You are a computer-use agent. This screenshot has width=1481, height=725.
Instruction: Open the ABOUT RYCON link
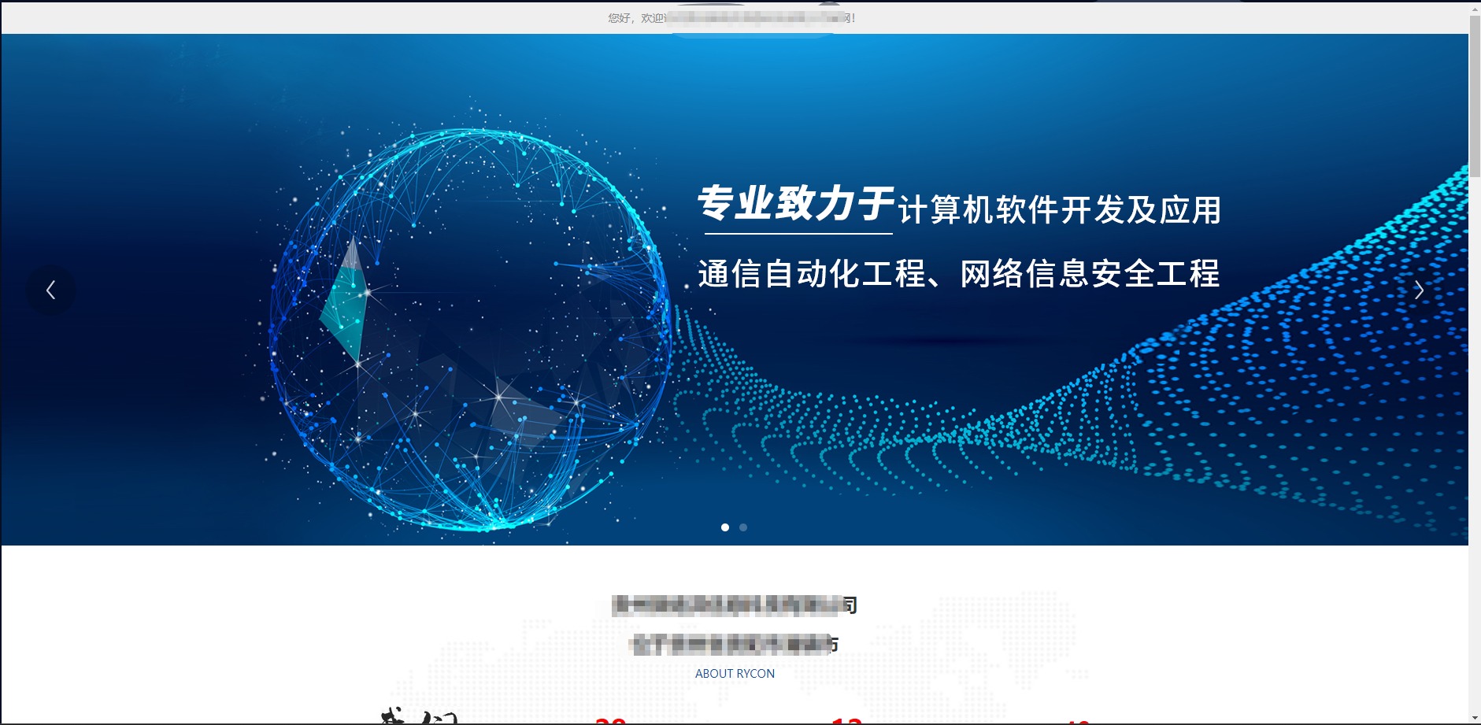735,674
